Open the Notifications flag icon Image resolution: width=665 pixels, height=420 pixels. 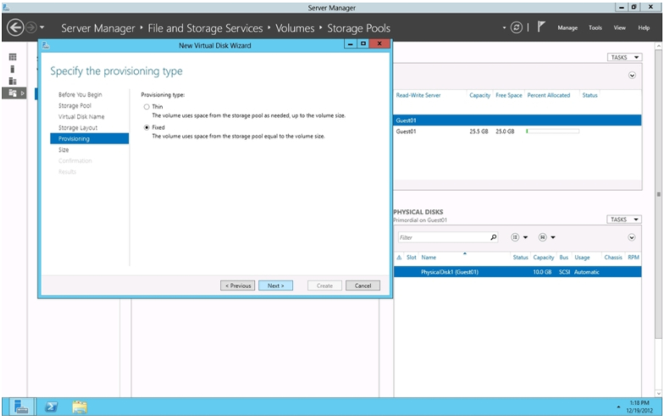(x=540, y=27)
